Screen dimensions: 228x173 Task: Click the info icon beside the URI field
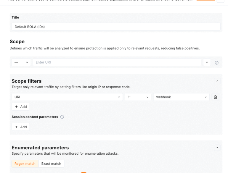216,63
